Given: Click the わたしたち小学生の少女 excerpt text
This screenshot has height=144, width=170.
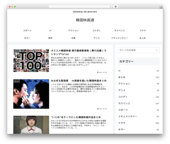Looking at the screenshot, I should click(x=79, y=124).
